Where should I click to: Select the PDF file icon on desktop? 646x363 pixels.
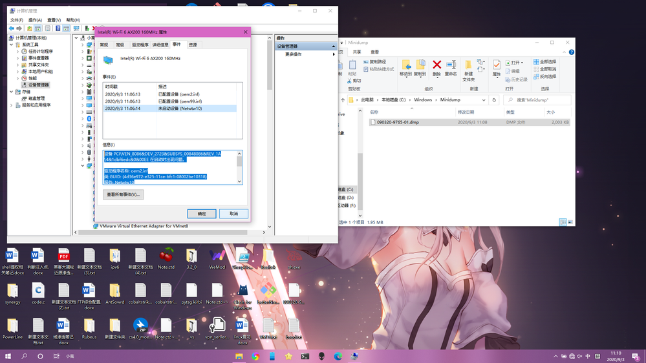tap(63, 262)
